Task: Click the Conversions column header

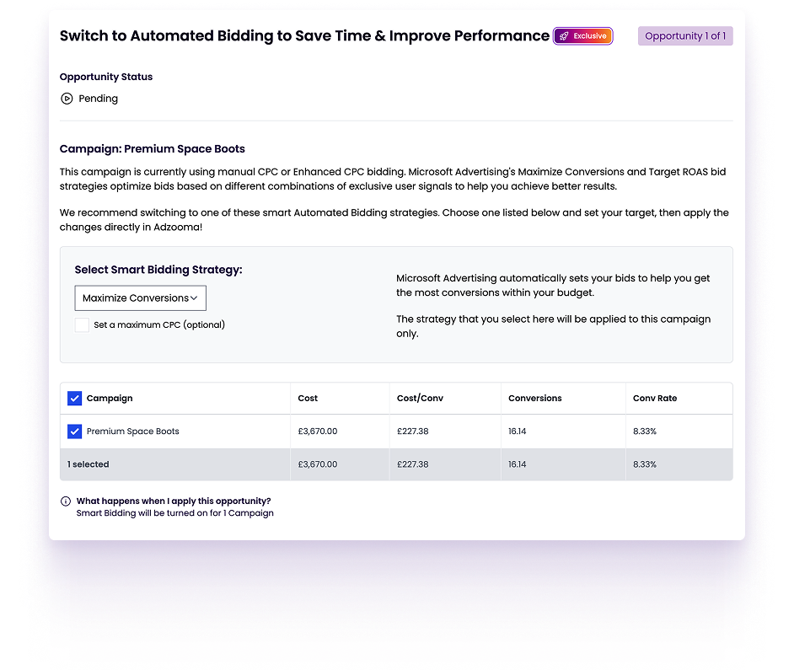Action: (x=534, y=399)
